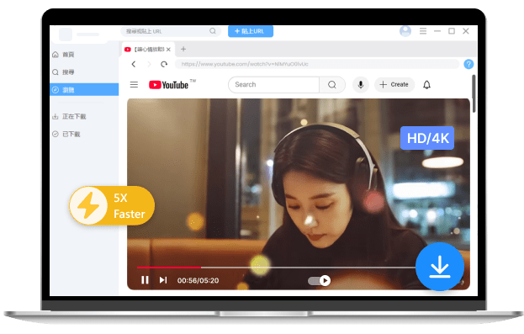Seek on the video progress bar
The height and width of the screenshot is (334, 524).
(276, 268)
